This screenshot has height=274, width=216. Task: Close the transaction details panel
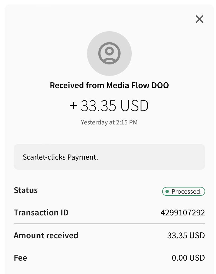(x=200, y=19)
